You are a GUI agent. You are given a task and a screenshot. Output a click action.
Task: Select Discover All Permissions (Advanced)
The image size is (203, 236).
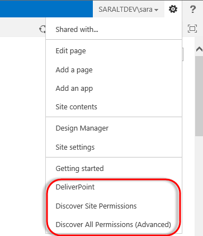(114, 224)
